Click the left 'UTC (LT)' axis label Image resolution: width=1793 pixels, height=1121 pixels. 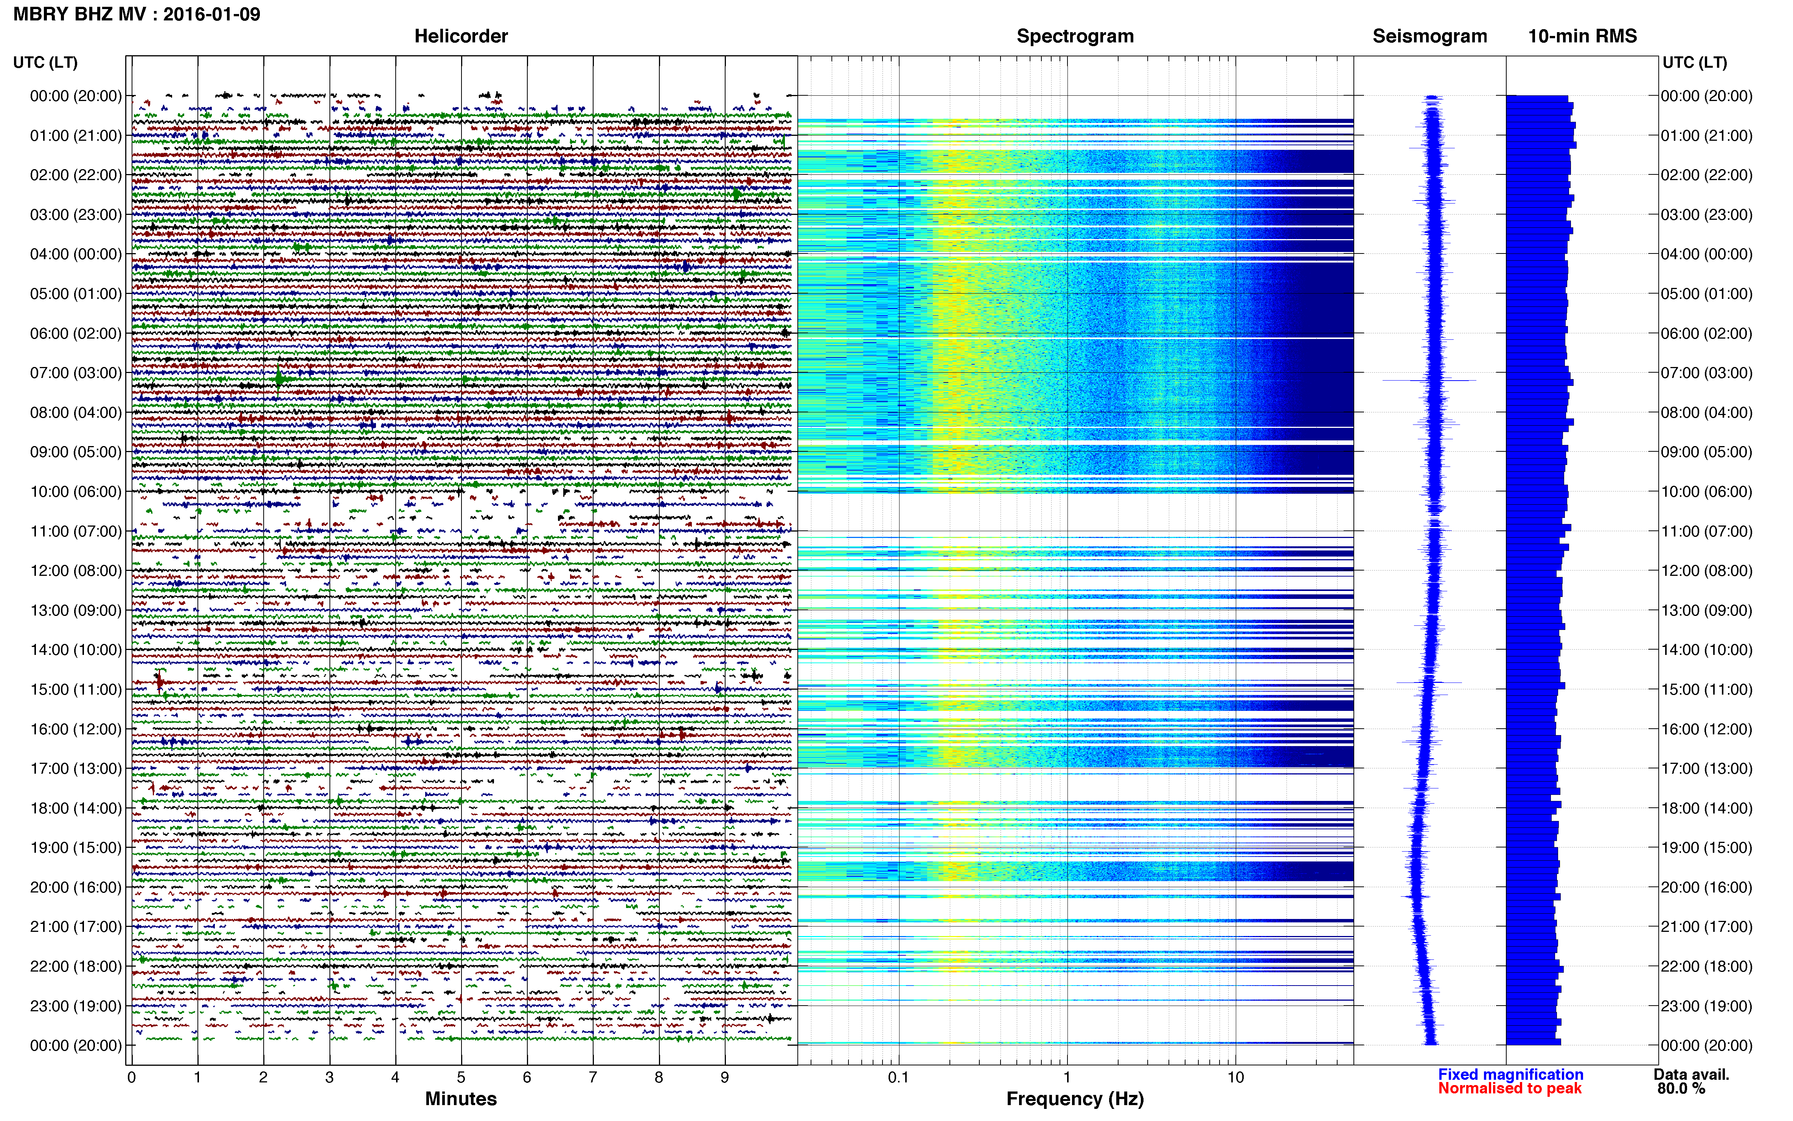(x=45, y=62)
